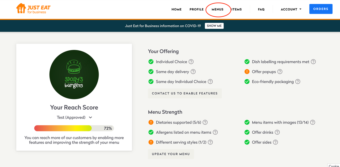Click the Menu Strength heading

tap(165, 112)
